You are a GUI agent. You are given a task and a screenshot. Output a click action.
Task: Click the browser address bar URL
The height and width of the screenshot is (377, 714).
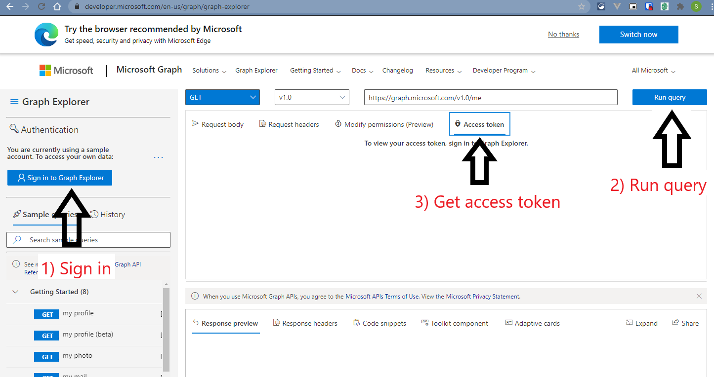(x=167, y=7)
